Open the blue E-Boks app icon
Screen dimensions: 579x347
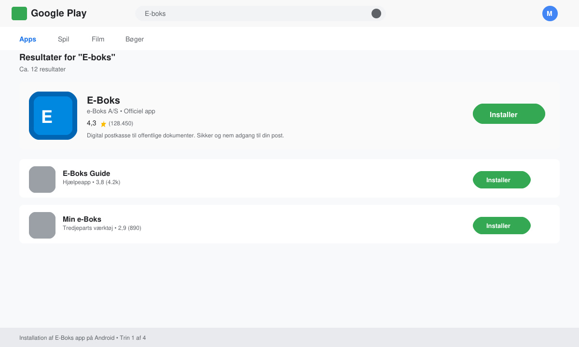pos(53,116)
